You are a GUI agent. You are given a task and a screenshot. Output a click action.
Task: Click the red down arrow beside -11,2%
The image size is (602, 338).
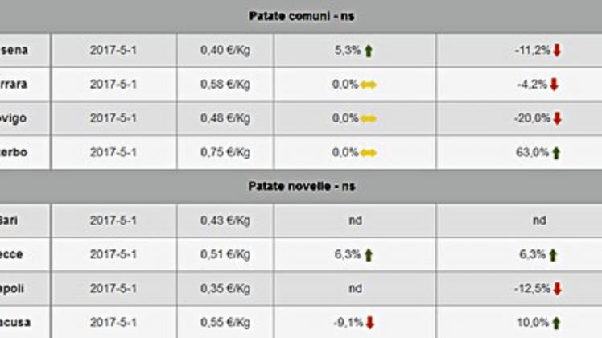[557, 51]
